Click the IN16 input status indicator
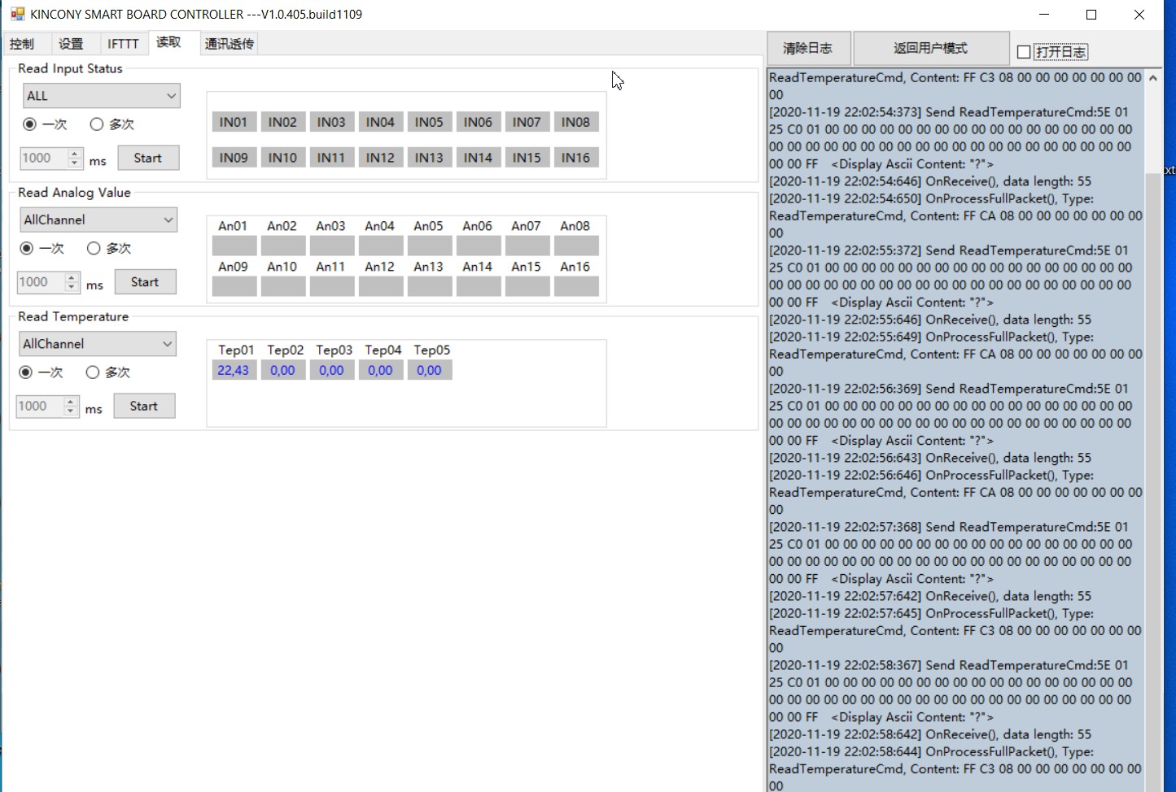The image size is (1176, 792). click(x=575, y=158)
